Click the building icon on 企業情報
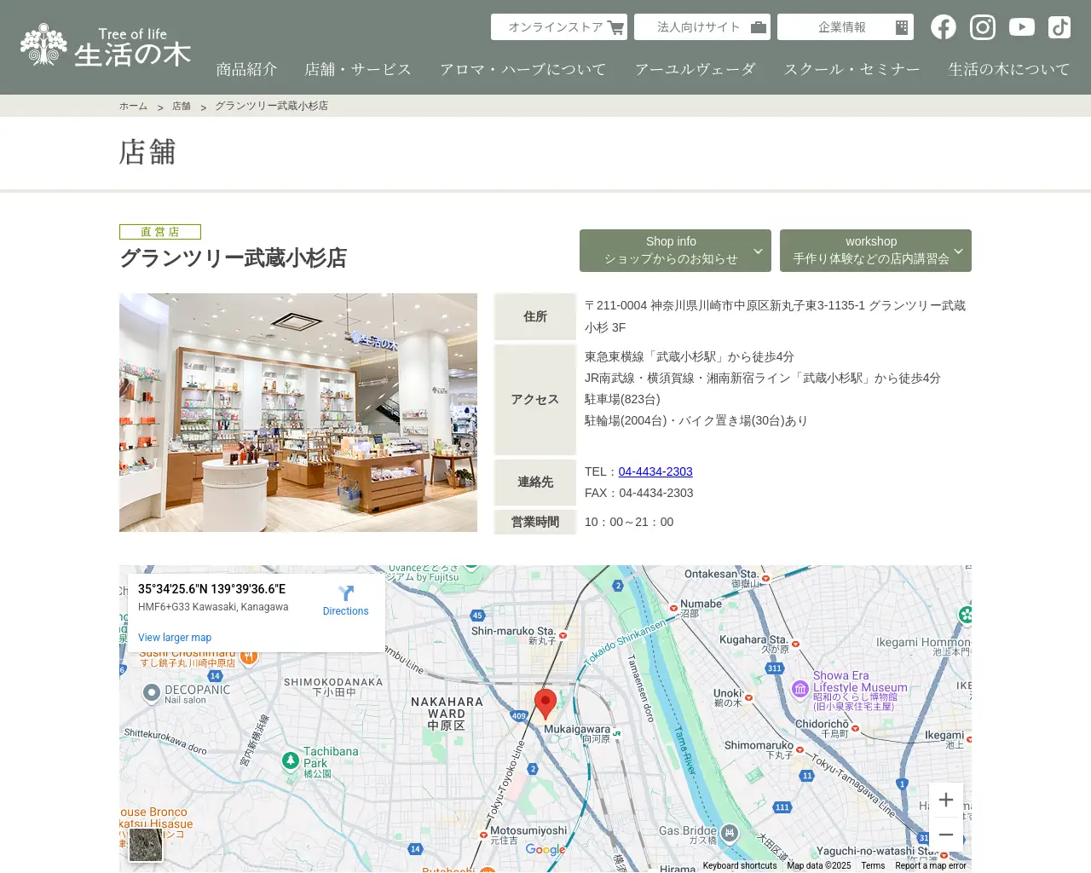The width and height of the screenshot is (1091, 873). pos(901,26)
